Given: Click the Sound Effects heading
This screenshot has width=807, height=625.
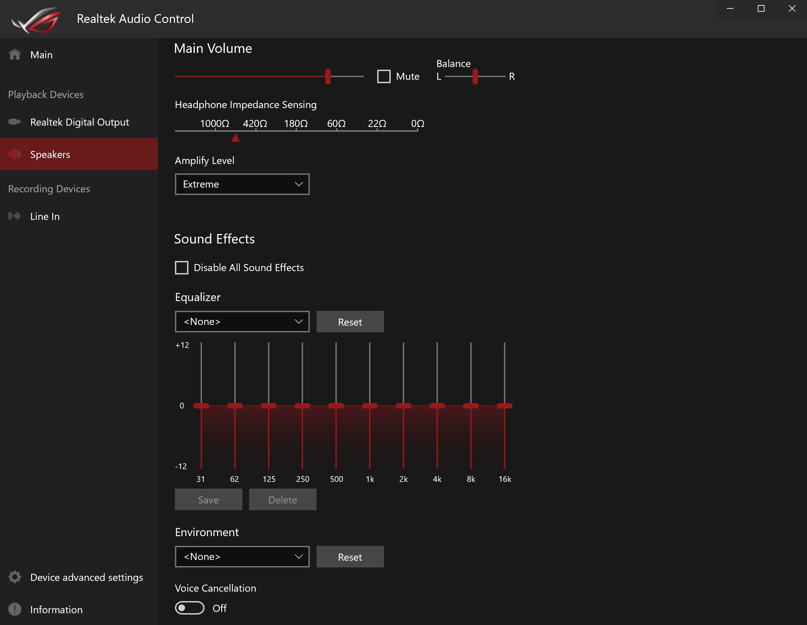Looking at the screenshot, I should [x=214, y=239].
